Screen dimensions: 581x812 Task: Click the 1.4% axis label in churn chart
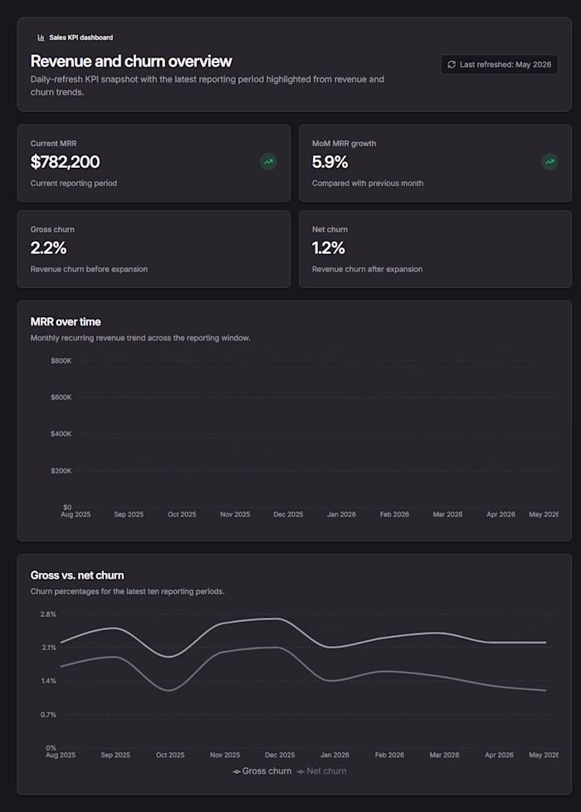49,681
